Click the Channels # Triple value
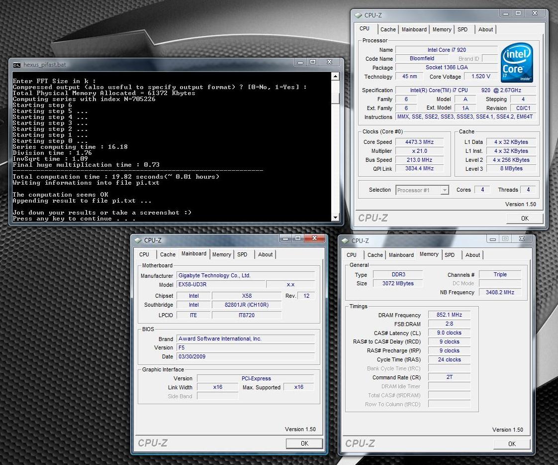The image size is (558, 465). [x=500, y=274]
